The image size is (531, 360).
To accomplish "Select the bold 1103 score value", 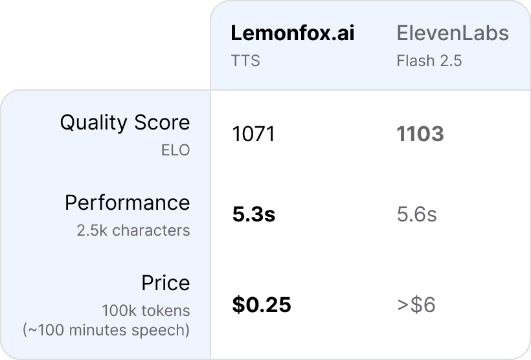I will (x=420, y=135).
